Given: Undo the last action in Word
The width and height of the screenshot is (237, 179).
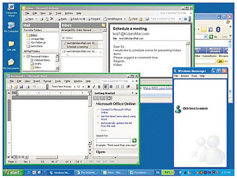Looking at the screenshot, I should pos(34,87).
